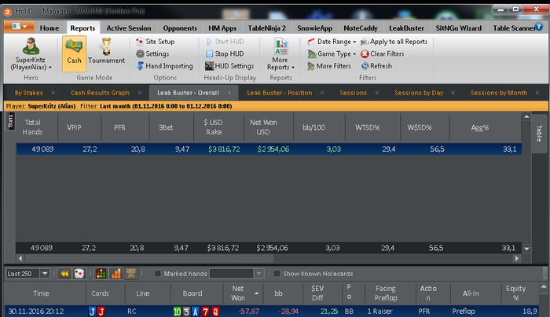Open Site Setup options
Screen dimensions: 550x317
tap(156, 42)
